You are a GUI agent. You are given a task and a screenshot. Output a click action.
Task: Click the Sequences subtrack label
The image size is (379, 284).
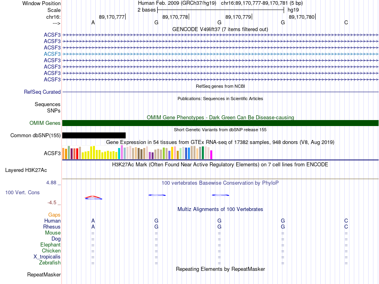click(47, 104)
